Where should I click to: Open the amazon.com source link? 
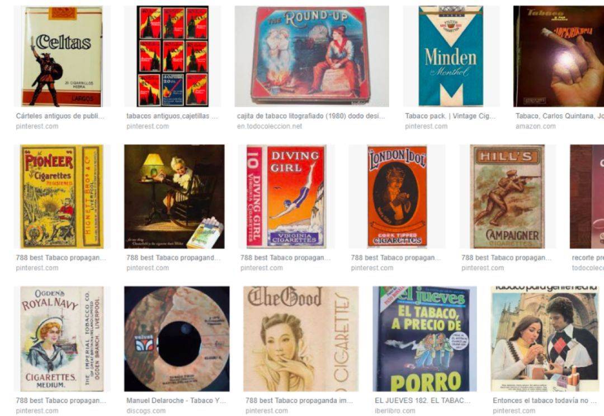coord(535,126)
